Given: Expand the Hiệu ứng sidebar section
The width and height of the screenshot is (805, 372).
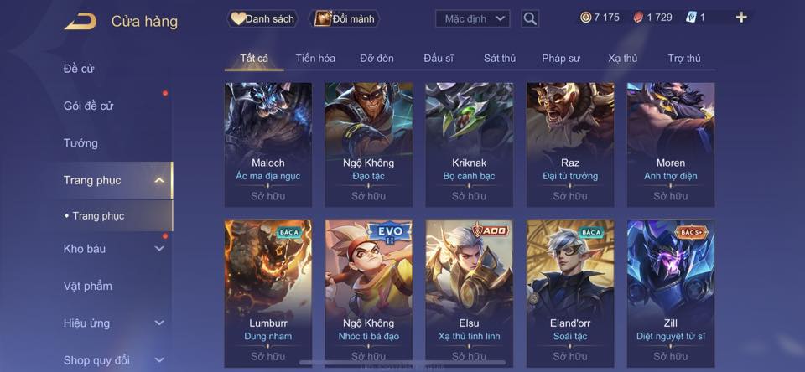Looking at the screenshot, I should (159, 323).
